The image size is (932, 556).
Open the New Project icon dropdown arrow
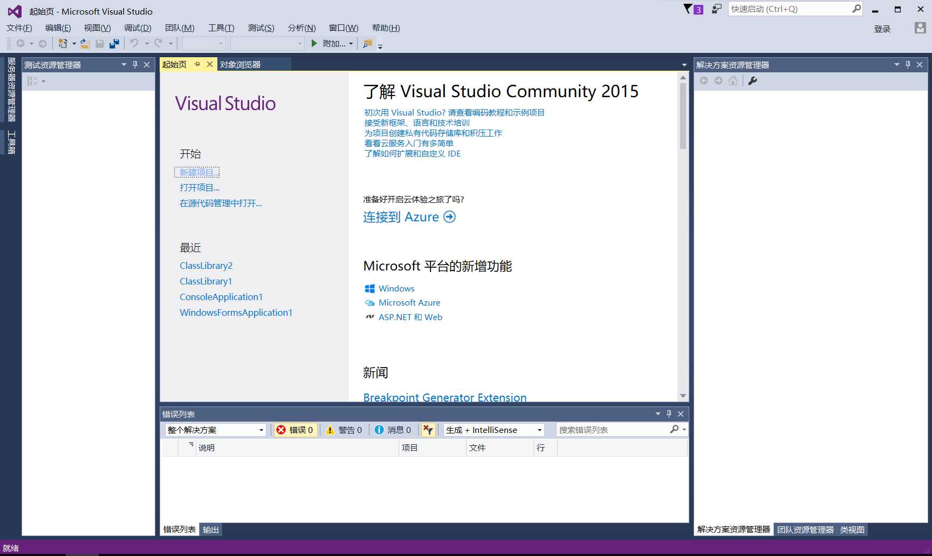pos(74,44)
